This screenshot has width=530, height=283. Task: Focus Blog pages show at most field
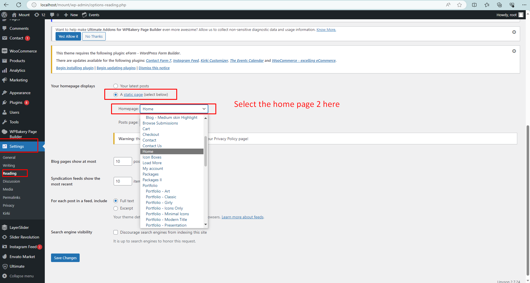coord(123,161)
